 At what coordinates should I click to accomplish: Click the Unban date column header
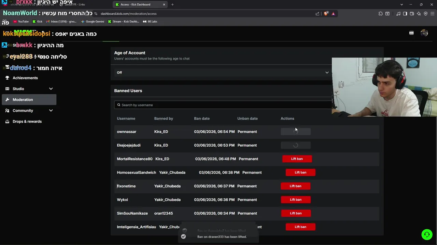pos(248,118)
